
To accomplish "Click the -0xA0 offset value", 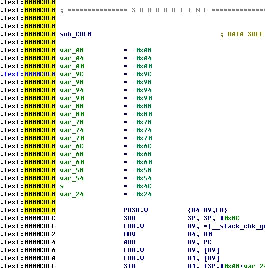I will pos(142,66).
